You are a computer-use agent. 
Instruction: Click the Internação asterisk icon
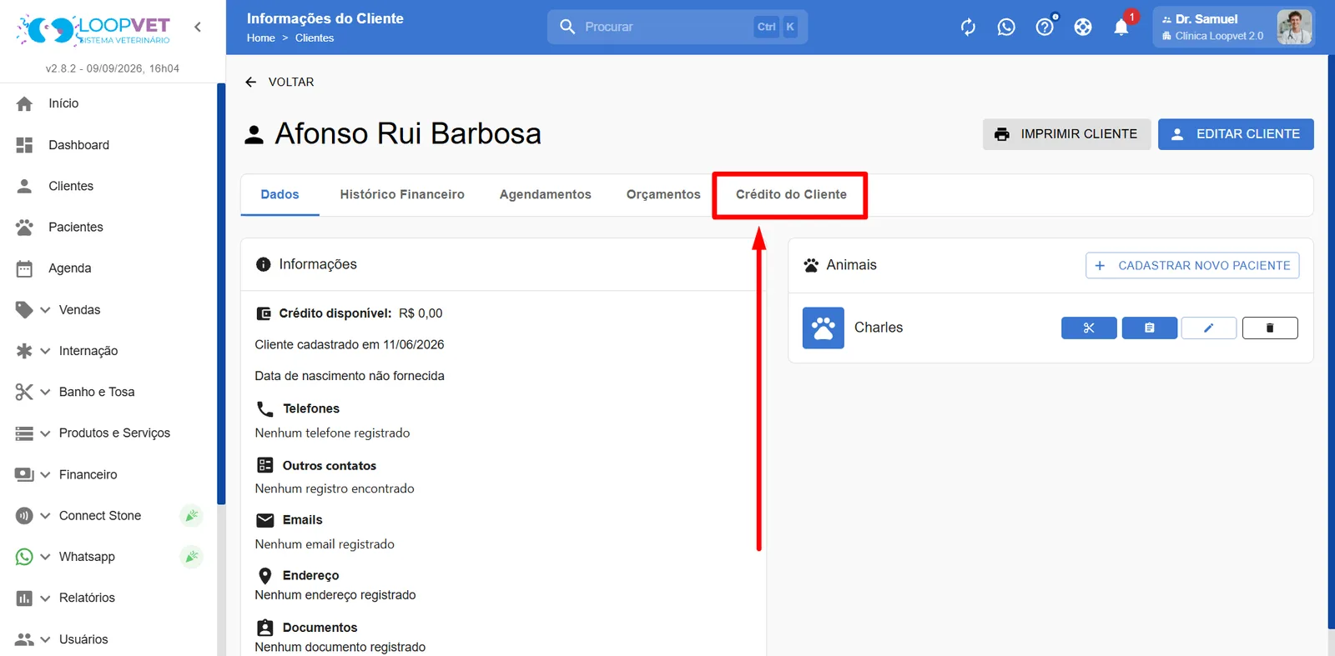click(24, 351)
